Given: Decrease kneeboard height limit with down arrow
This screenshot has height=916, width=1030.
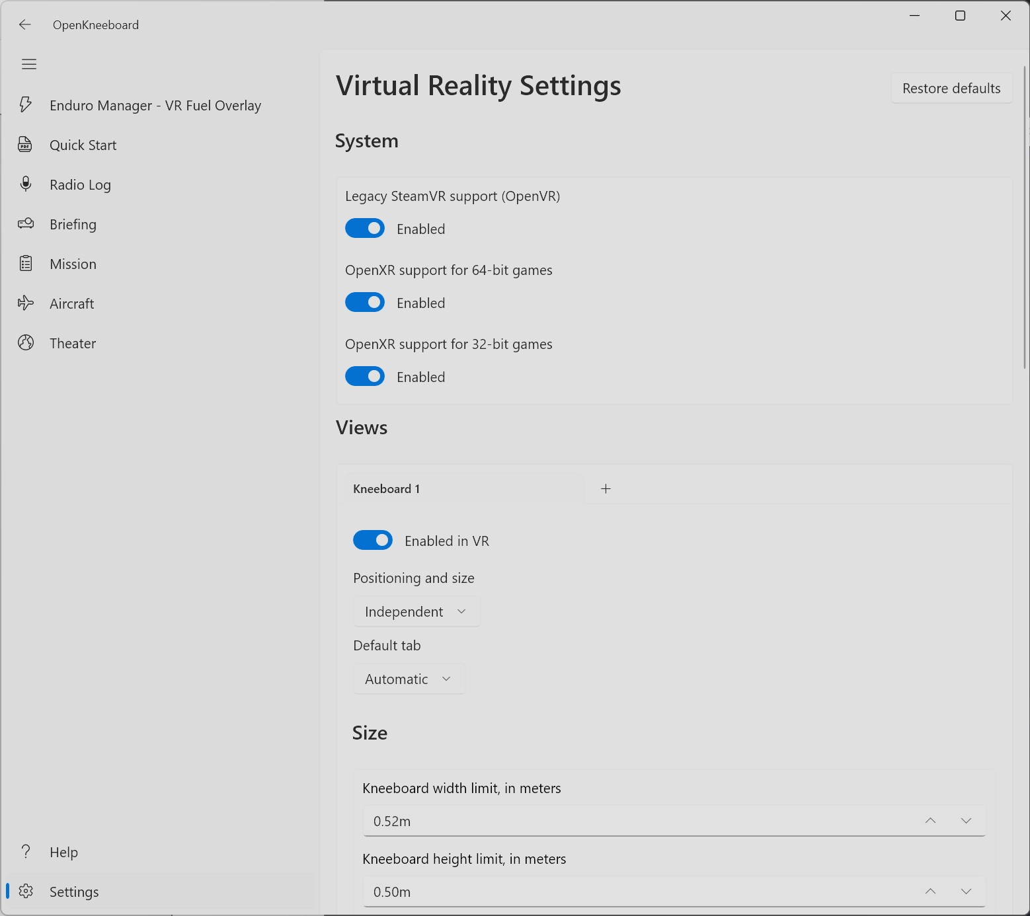Looking at the screenshot, I should pyautogui.click(x=966, y=892).
